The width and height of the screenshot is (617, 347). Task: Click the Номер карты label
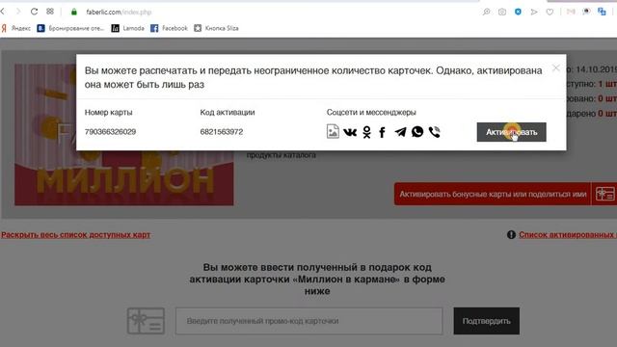click(x=108, y=112)
